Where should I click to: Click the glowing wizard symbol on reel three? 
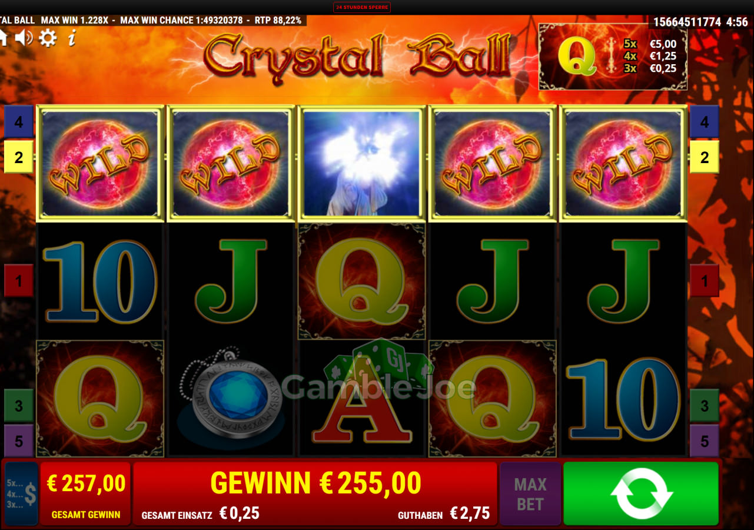(x=362, y=163)
